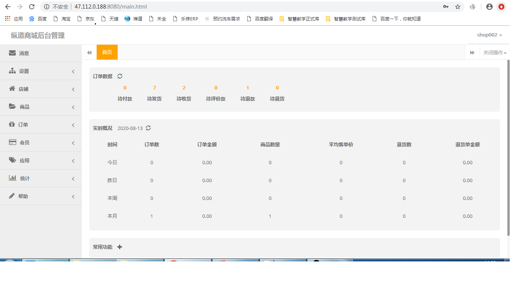Click the 商品数量 column header
This screenshot has height=286, width=510.
(270, 144)
